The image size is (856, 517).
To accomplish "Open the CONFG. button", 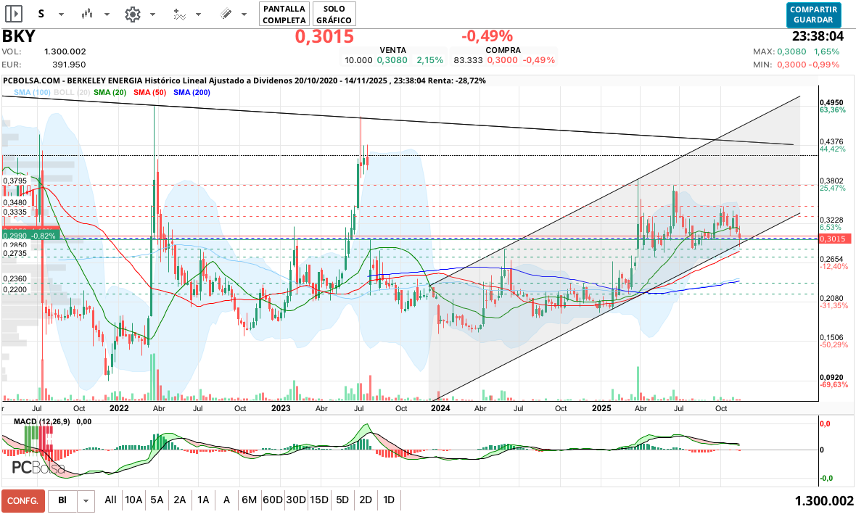I will point(23,500).
